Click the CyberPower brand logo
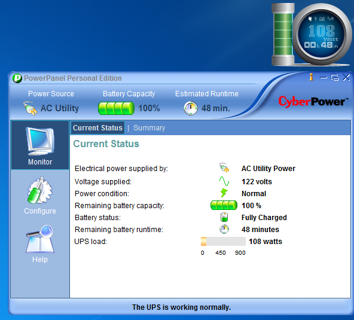The height and width of the screenshot is (320, 354). 313,102
